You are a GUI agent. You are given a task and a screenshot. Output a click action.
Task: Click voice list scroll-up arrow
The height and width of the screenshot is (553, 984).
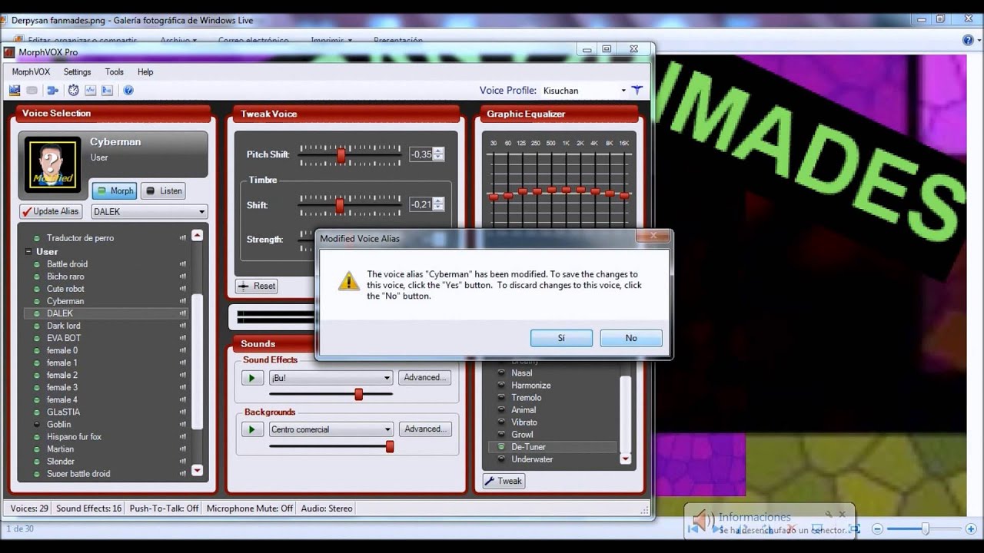(x=197, y=236)
